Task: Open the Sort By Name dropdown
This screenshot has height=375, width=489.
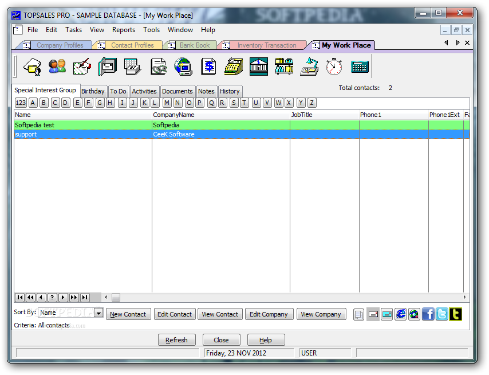Action: tap(98, 312)
